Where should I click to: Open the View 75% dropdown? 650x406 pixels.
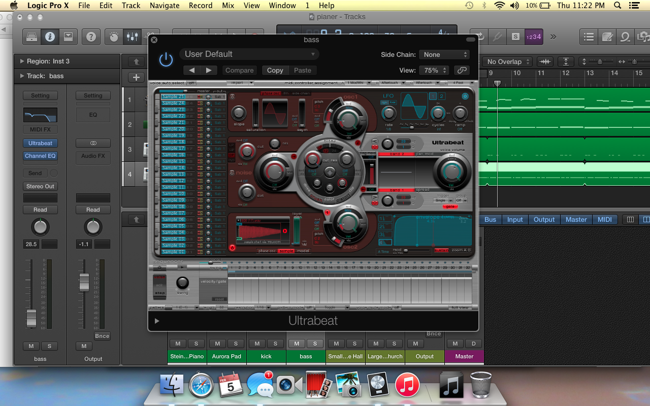pyautogui.click(x=434, y=70)
